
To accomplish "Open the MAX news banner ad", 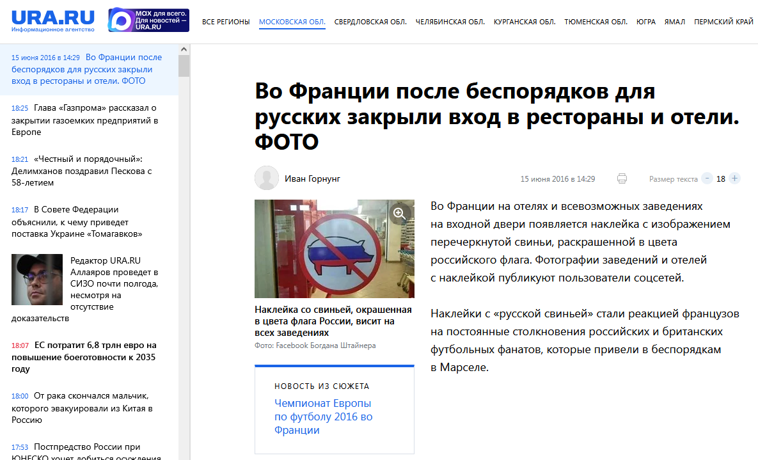I will tap(148, 20).
